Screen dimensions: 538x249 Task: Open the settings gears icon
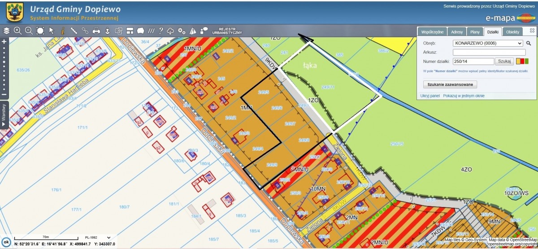[182, 31]
